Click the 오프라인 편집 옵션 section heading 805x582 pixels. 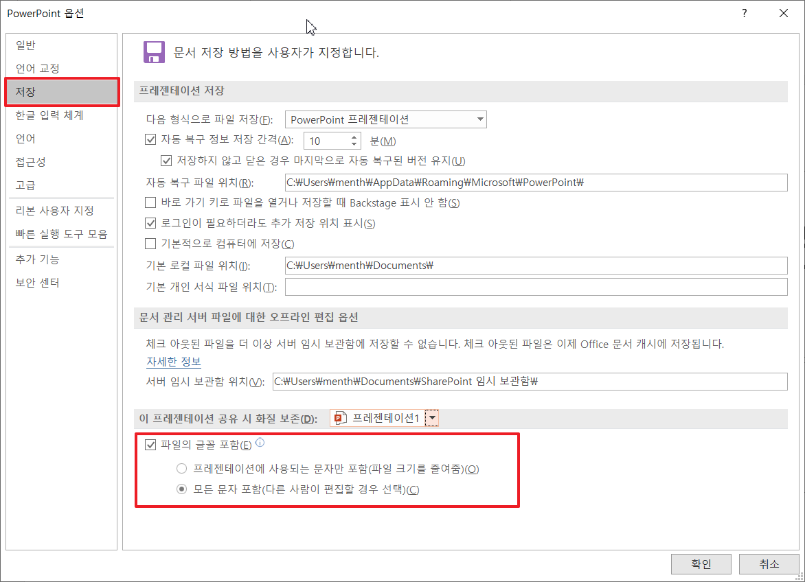(249, 317)
